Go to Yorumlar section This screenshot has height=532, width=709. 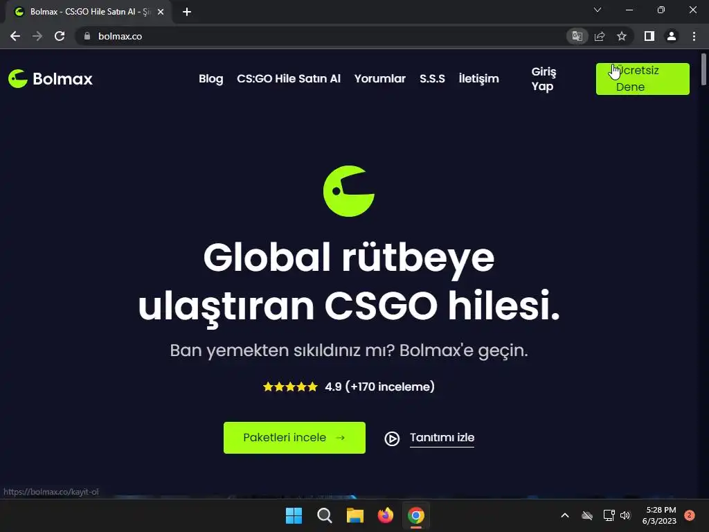tap(380, 79)
